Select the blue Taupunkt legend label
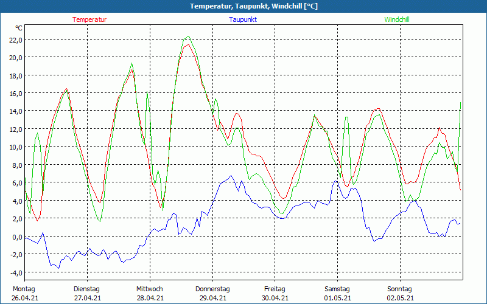 click(x=243, y=19)
